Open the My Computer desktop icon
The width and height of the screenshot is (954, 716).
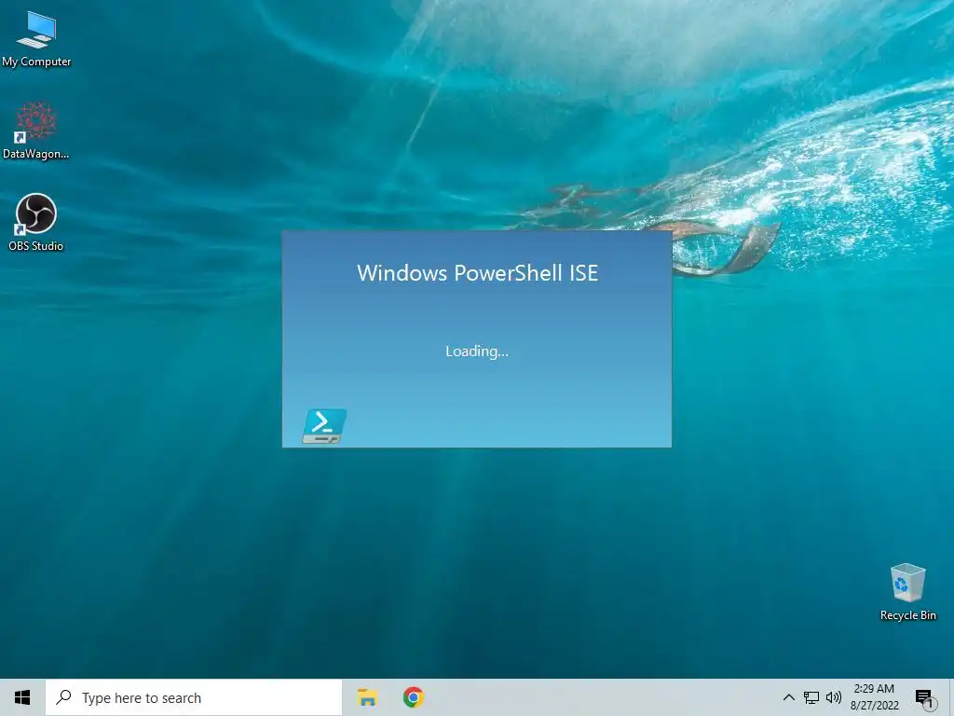36,38
